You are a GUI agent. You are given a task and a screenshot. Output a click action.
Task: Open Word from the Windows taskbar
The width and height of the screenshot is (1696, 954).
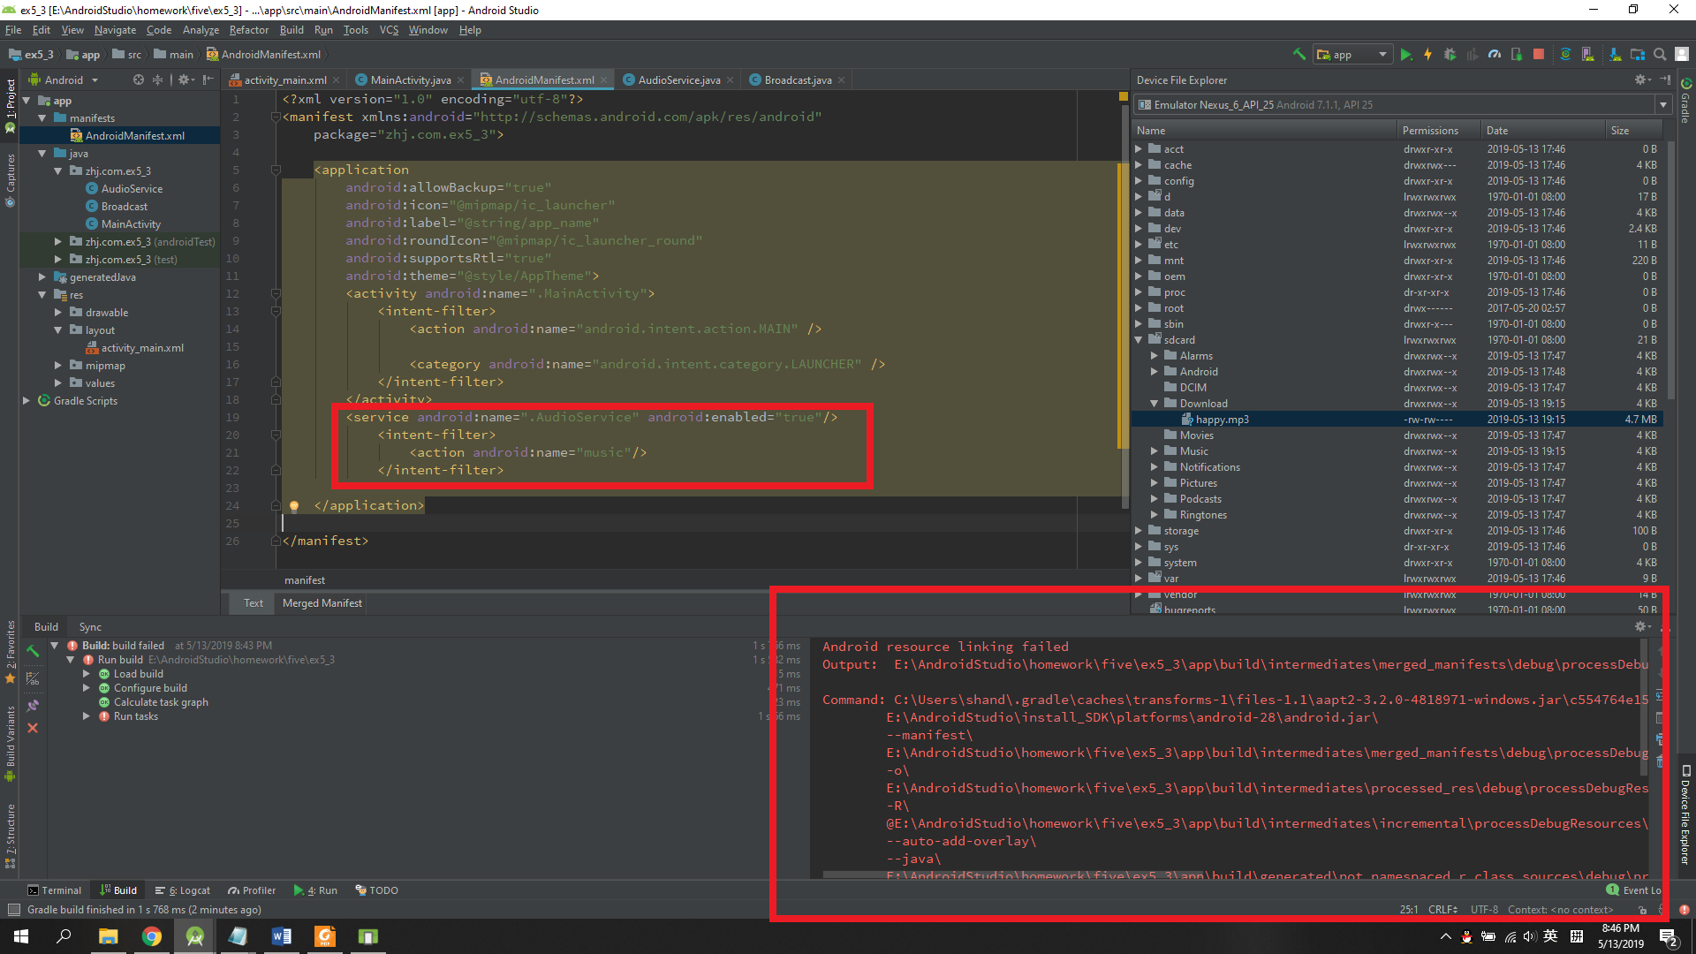pyautogui.click(x=281, y=936)
